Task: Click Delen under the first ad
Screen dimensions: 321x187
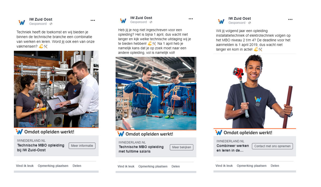Action: [x=77, y=166]
